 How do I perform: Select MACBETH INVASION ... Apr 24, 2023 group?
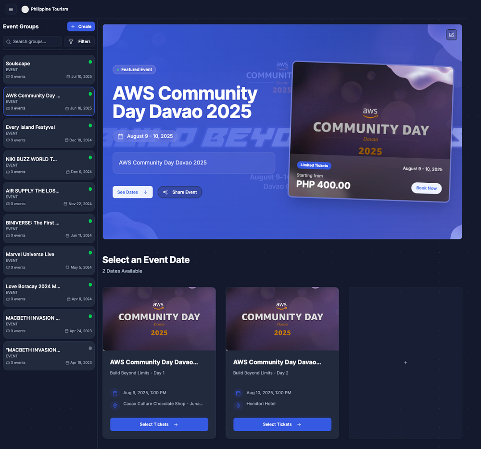(49, 324)
